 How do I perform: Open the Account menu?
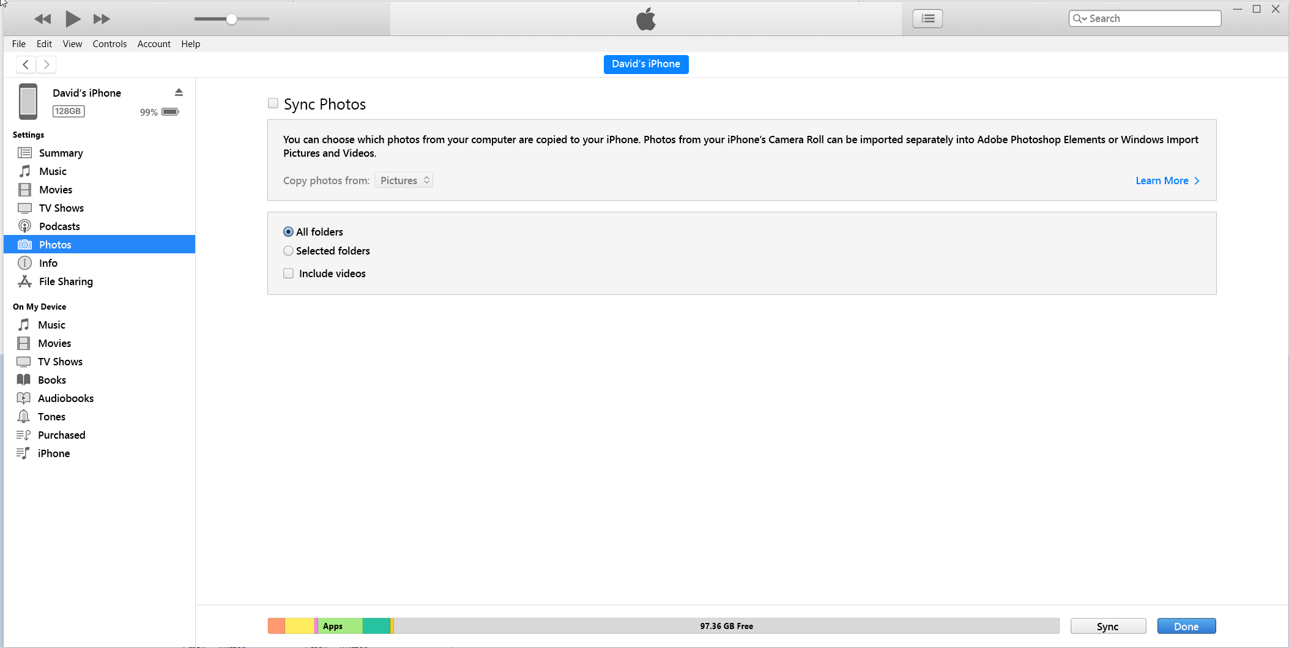point(154,44)
